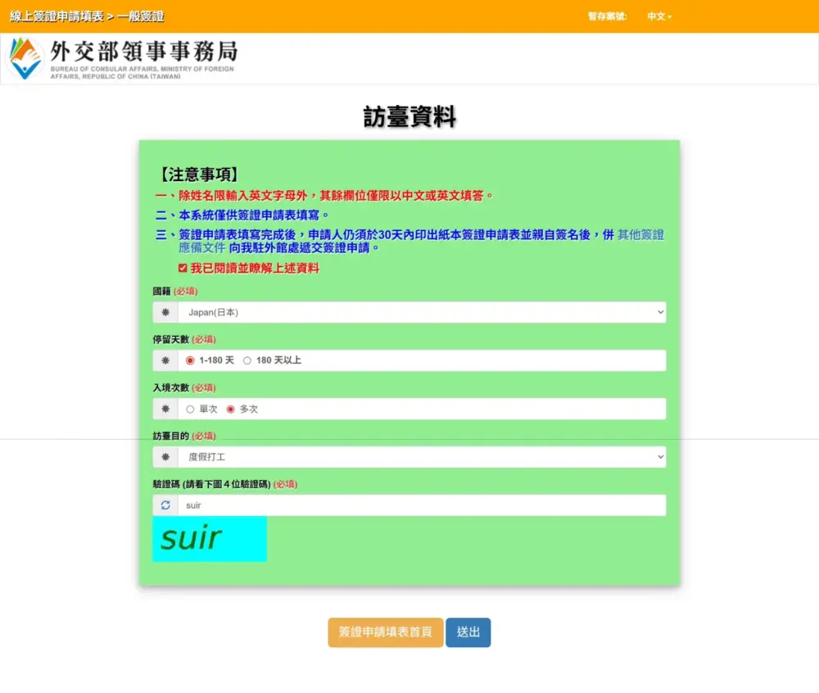Click 線上簽證申請填表 breadcrumb in header

tap(57, 16)
